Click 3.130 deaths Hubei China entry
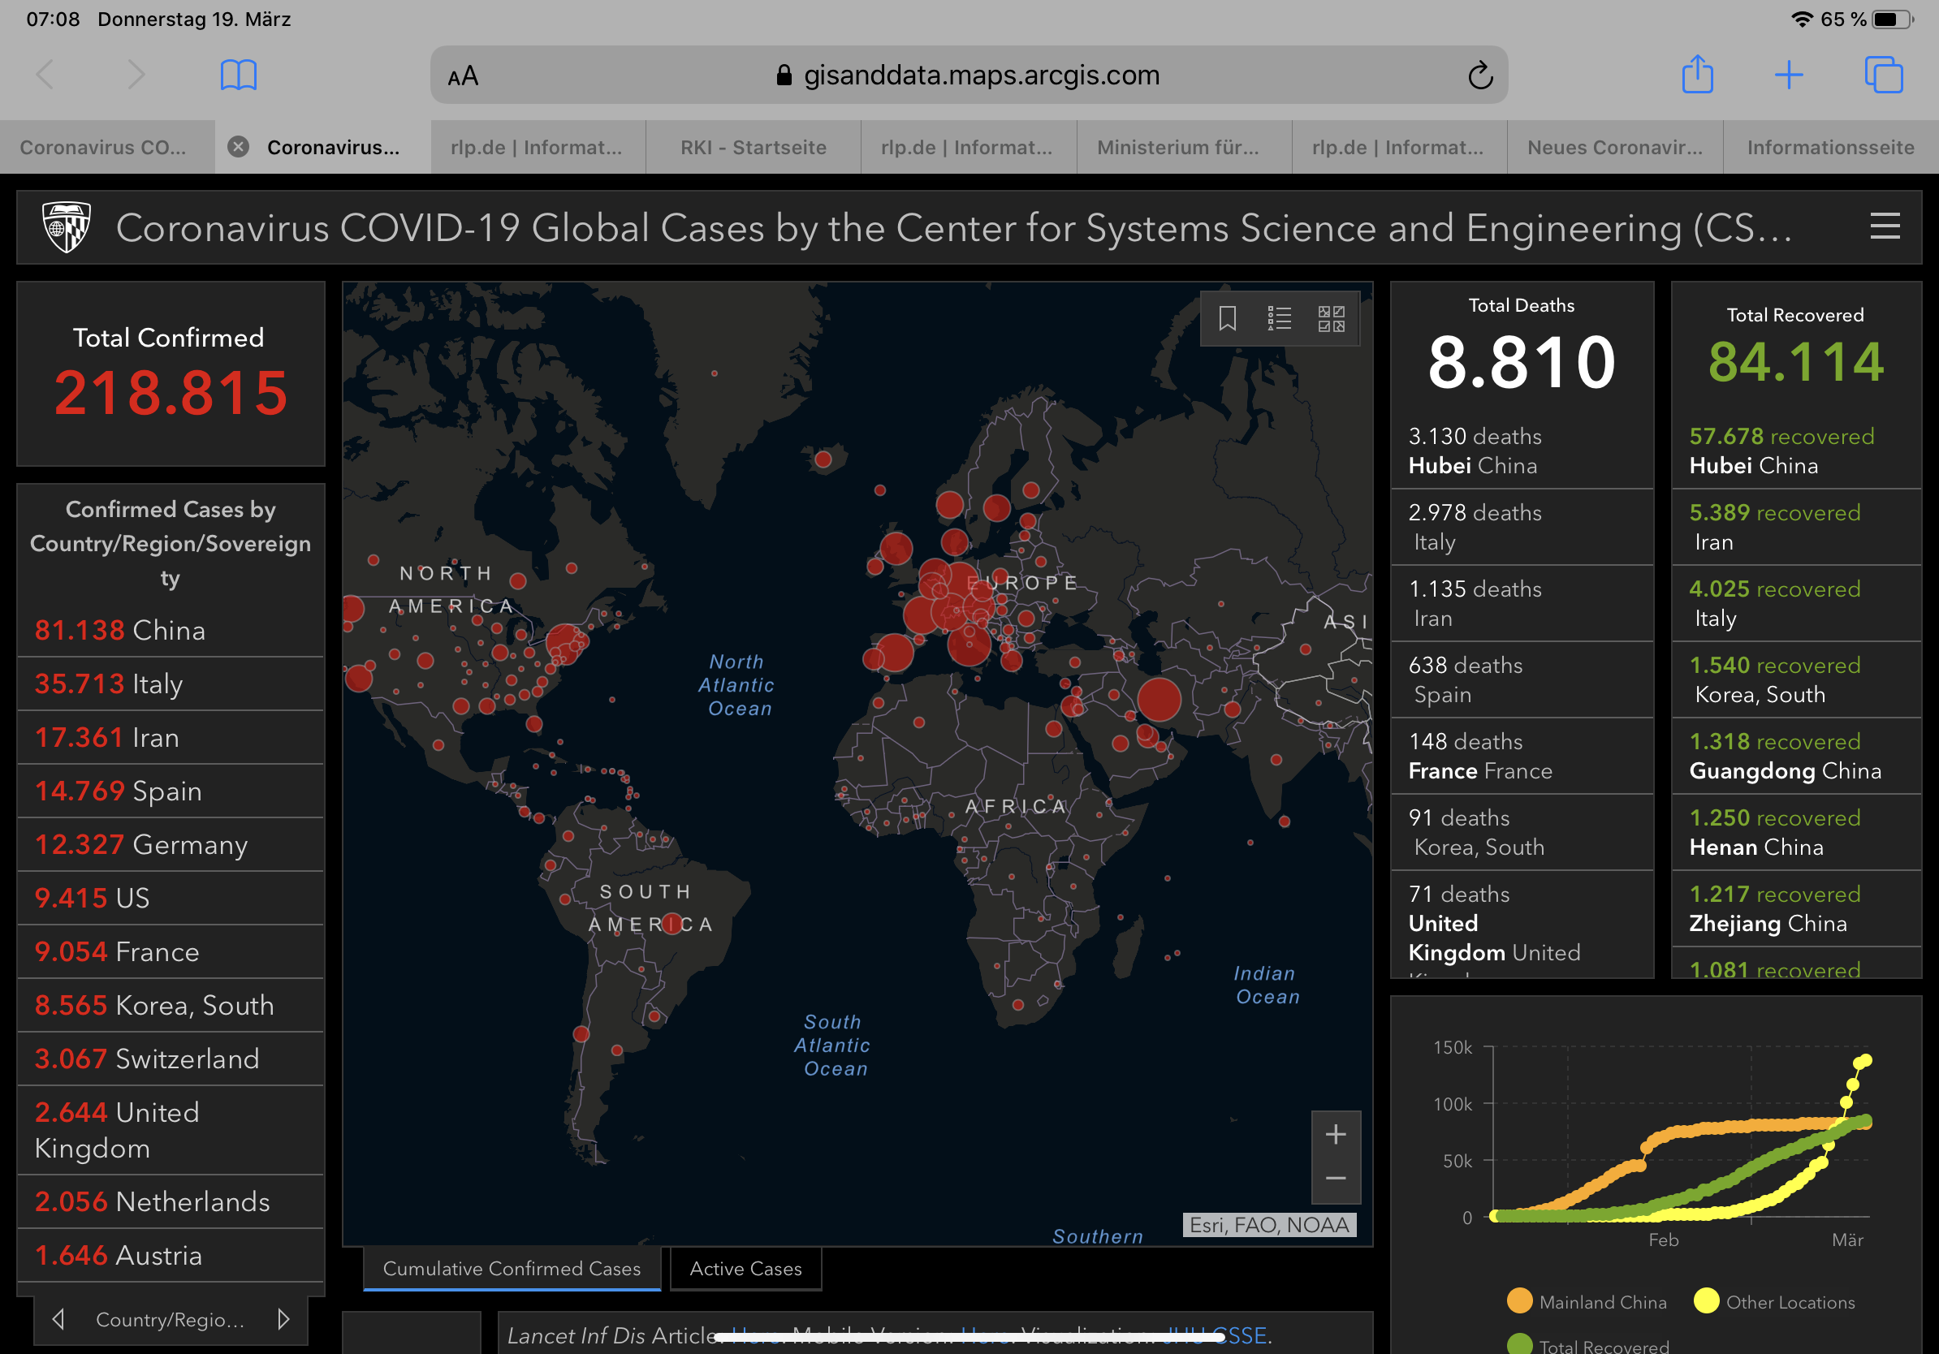Image resolution: width=1939 pixels, height=1354 pixels. pyautogui.click(x=1522, y=451)
